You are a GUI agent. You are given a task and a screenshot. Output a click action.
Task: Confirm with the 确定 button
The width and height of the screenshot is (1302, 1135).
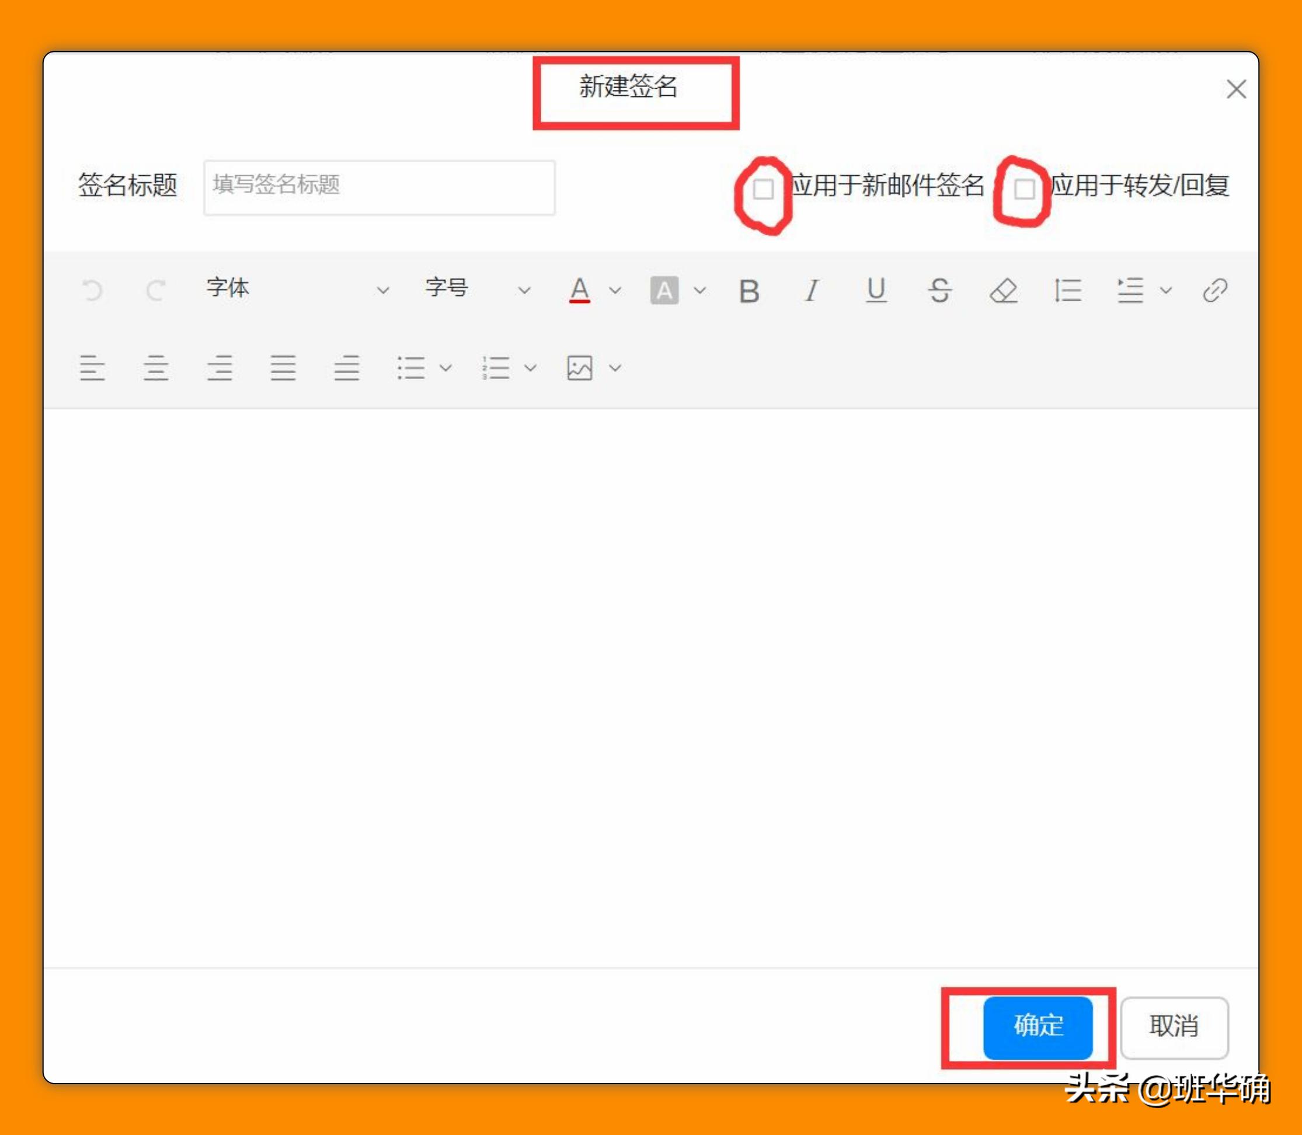click(x=1038, y=1028)
